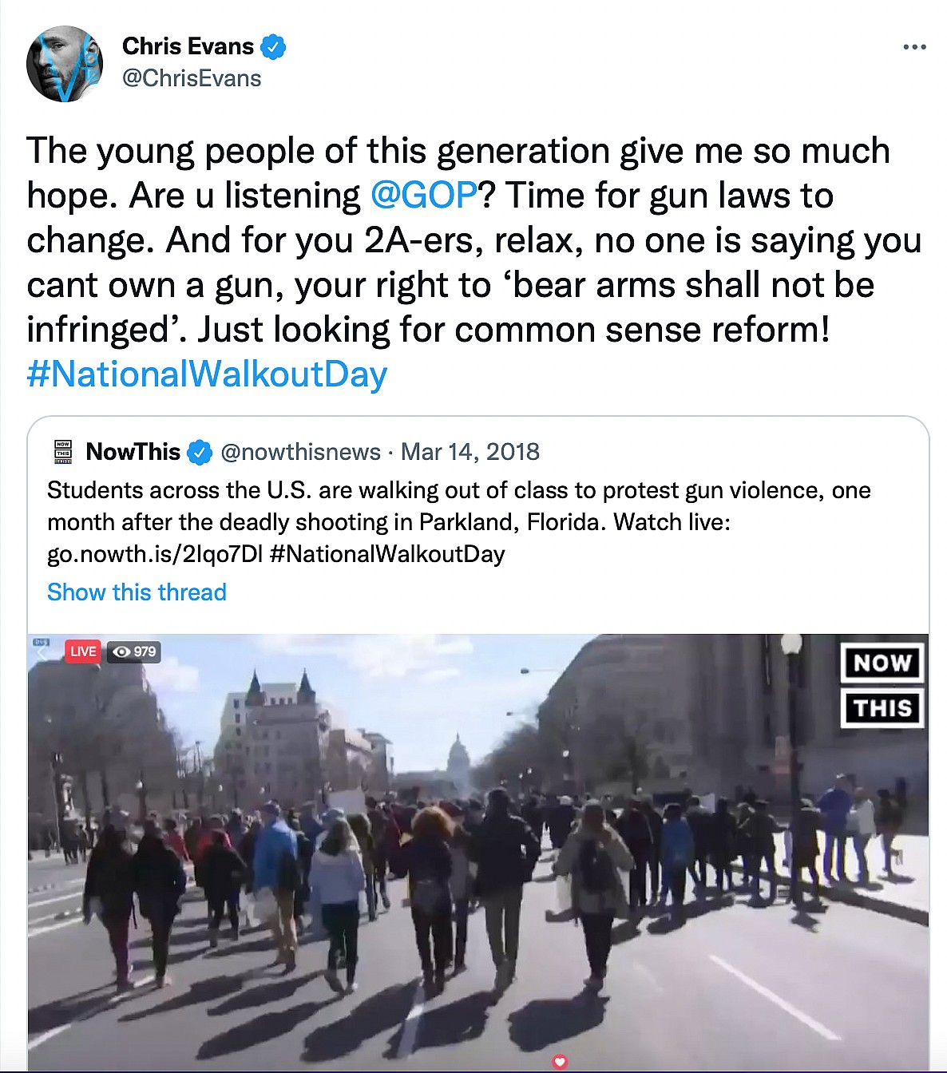947x1073 pixels.
Task: Click Chris Evans' profile picture
Action: click(x=64, y=64)
